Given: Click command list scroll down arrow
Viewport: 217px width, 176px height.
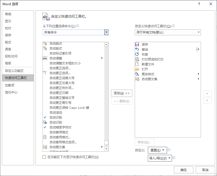Looking at the screenshot, I should pyautogui.click(x=106, y=149).
